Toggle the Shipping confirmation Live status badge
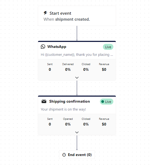Screen dimensions: 150x165 tap(106, 102)
